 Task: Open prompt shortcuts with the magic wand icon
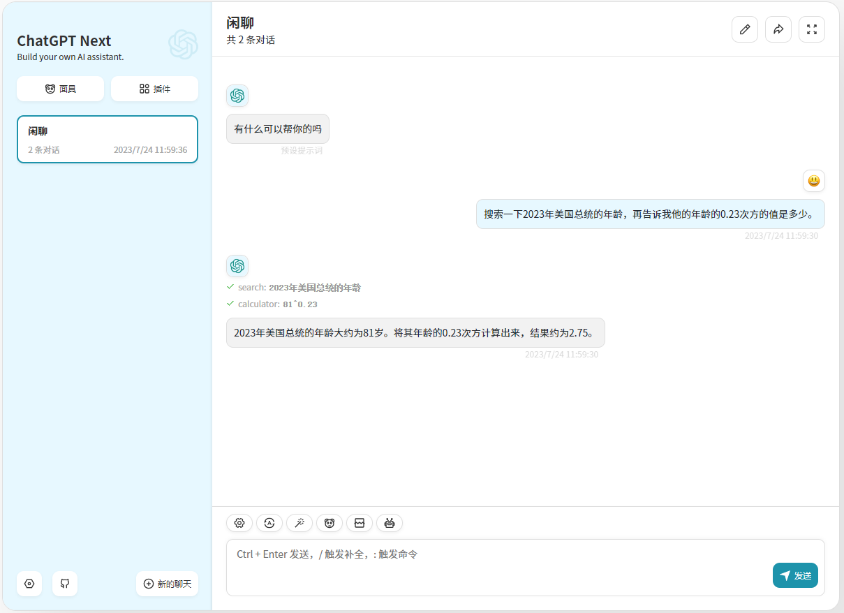pos(299,523)
